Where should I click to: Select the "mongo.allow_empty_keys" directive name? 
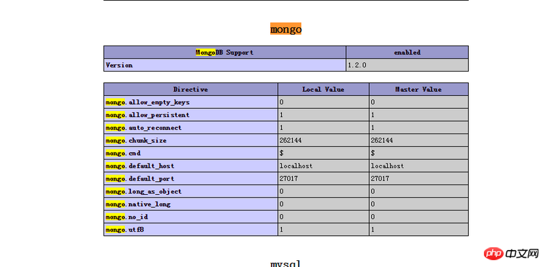(147, 102)
